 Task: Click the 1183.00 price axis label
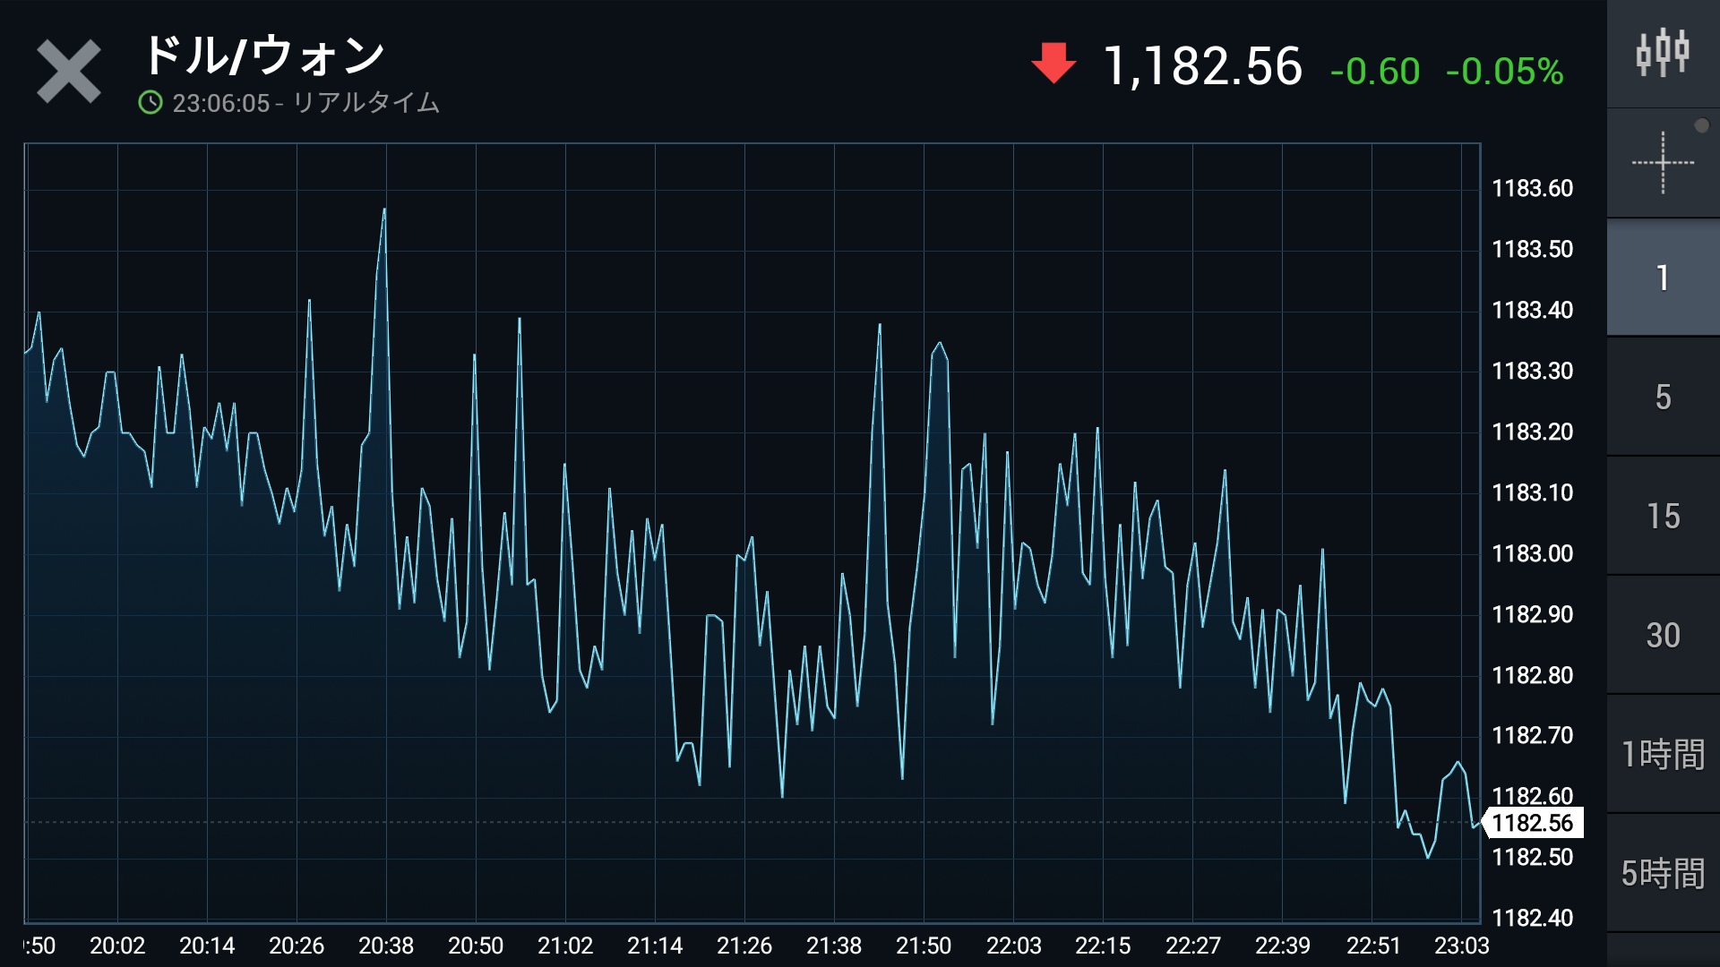(1532, 553)
